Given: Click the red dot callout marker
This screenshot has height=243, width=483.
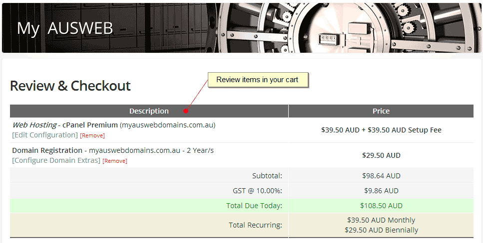Looking at the screenshot, I should click(x=186, y=111).
